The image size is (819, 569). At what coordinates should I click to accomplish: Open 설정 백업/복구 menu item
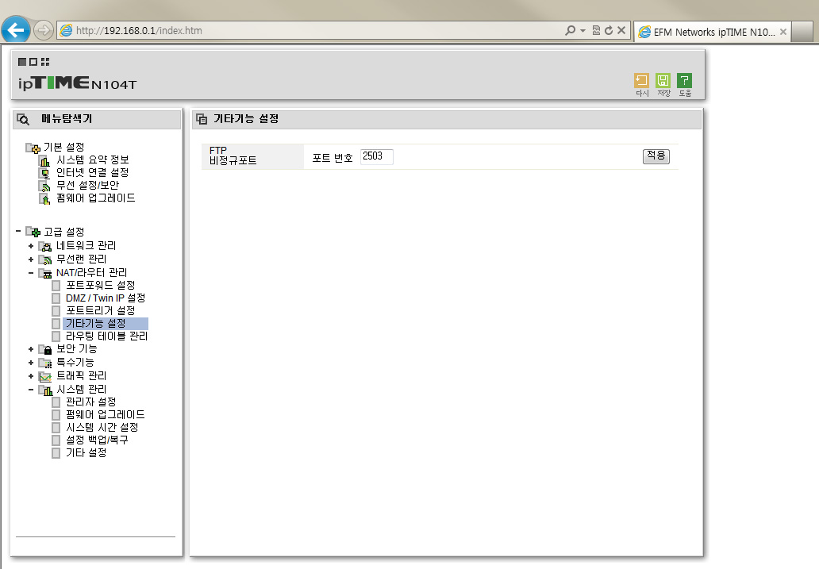tap(97, 440)
